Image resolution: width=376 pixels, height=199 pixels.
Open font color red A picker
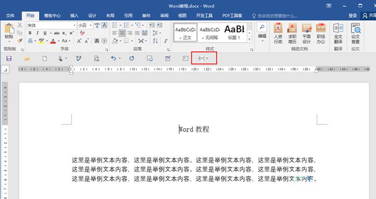53,41
